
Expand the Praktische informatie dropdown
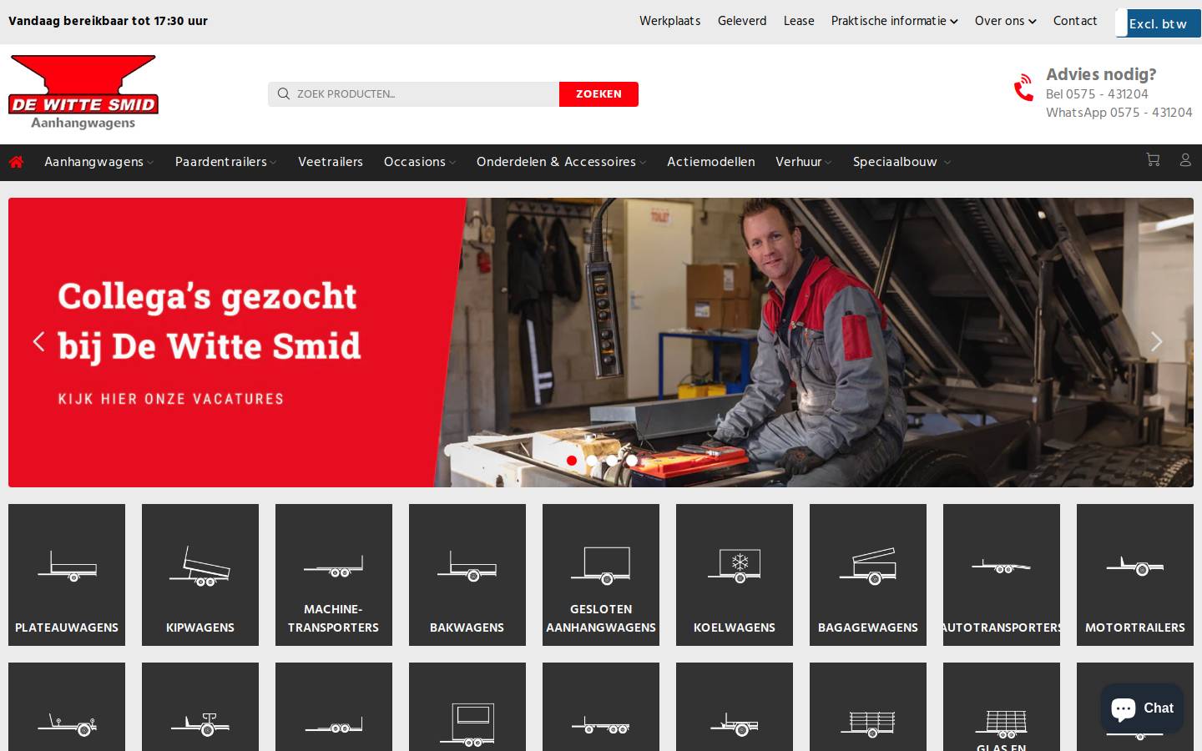pos(894,21)
